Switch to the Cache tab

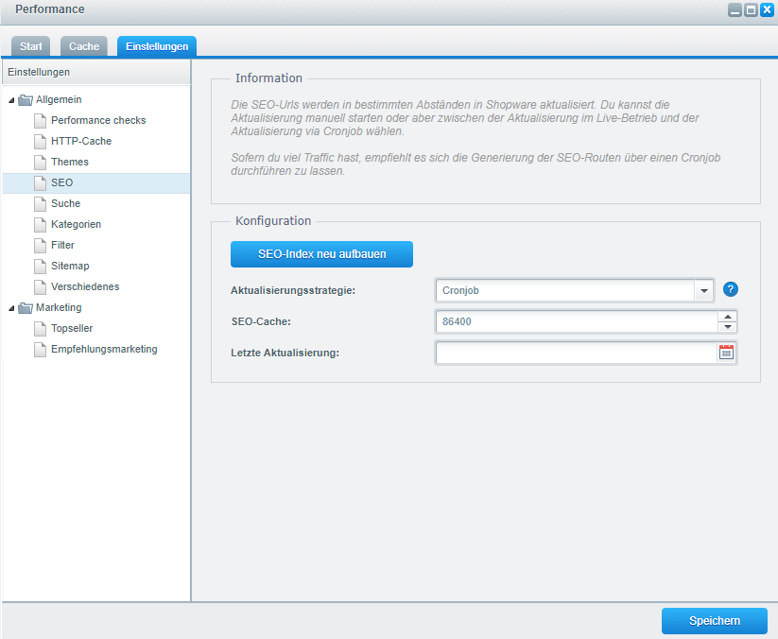click(83, 46)
